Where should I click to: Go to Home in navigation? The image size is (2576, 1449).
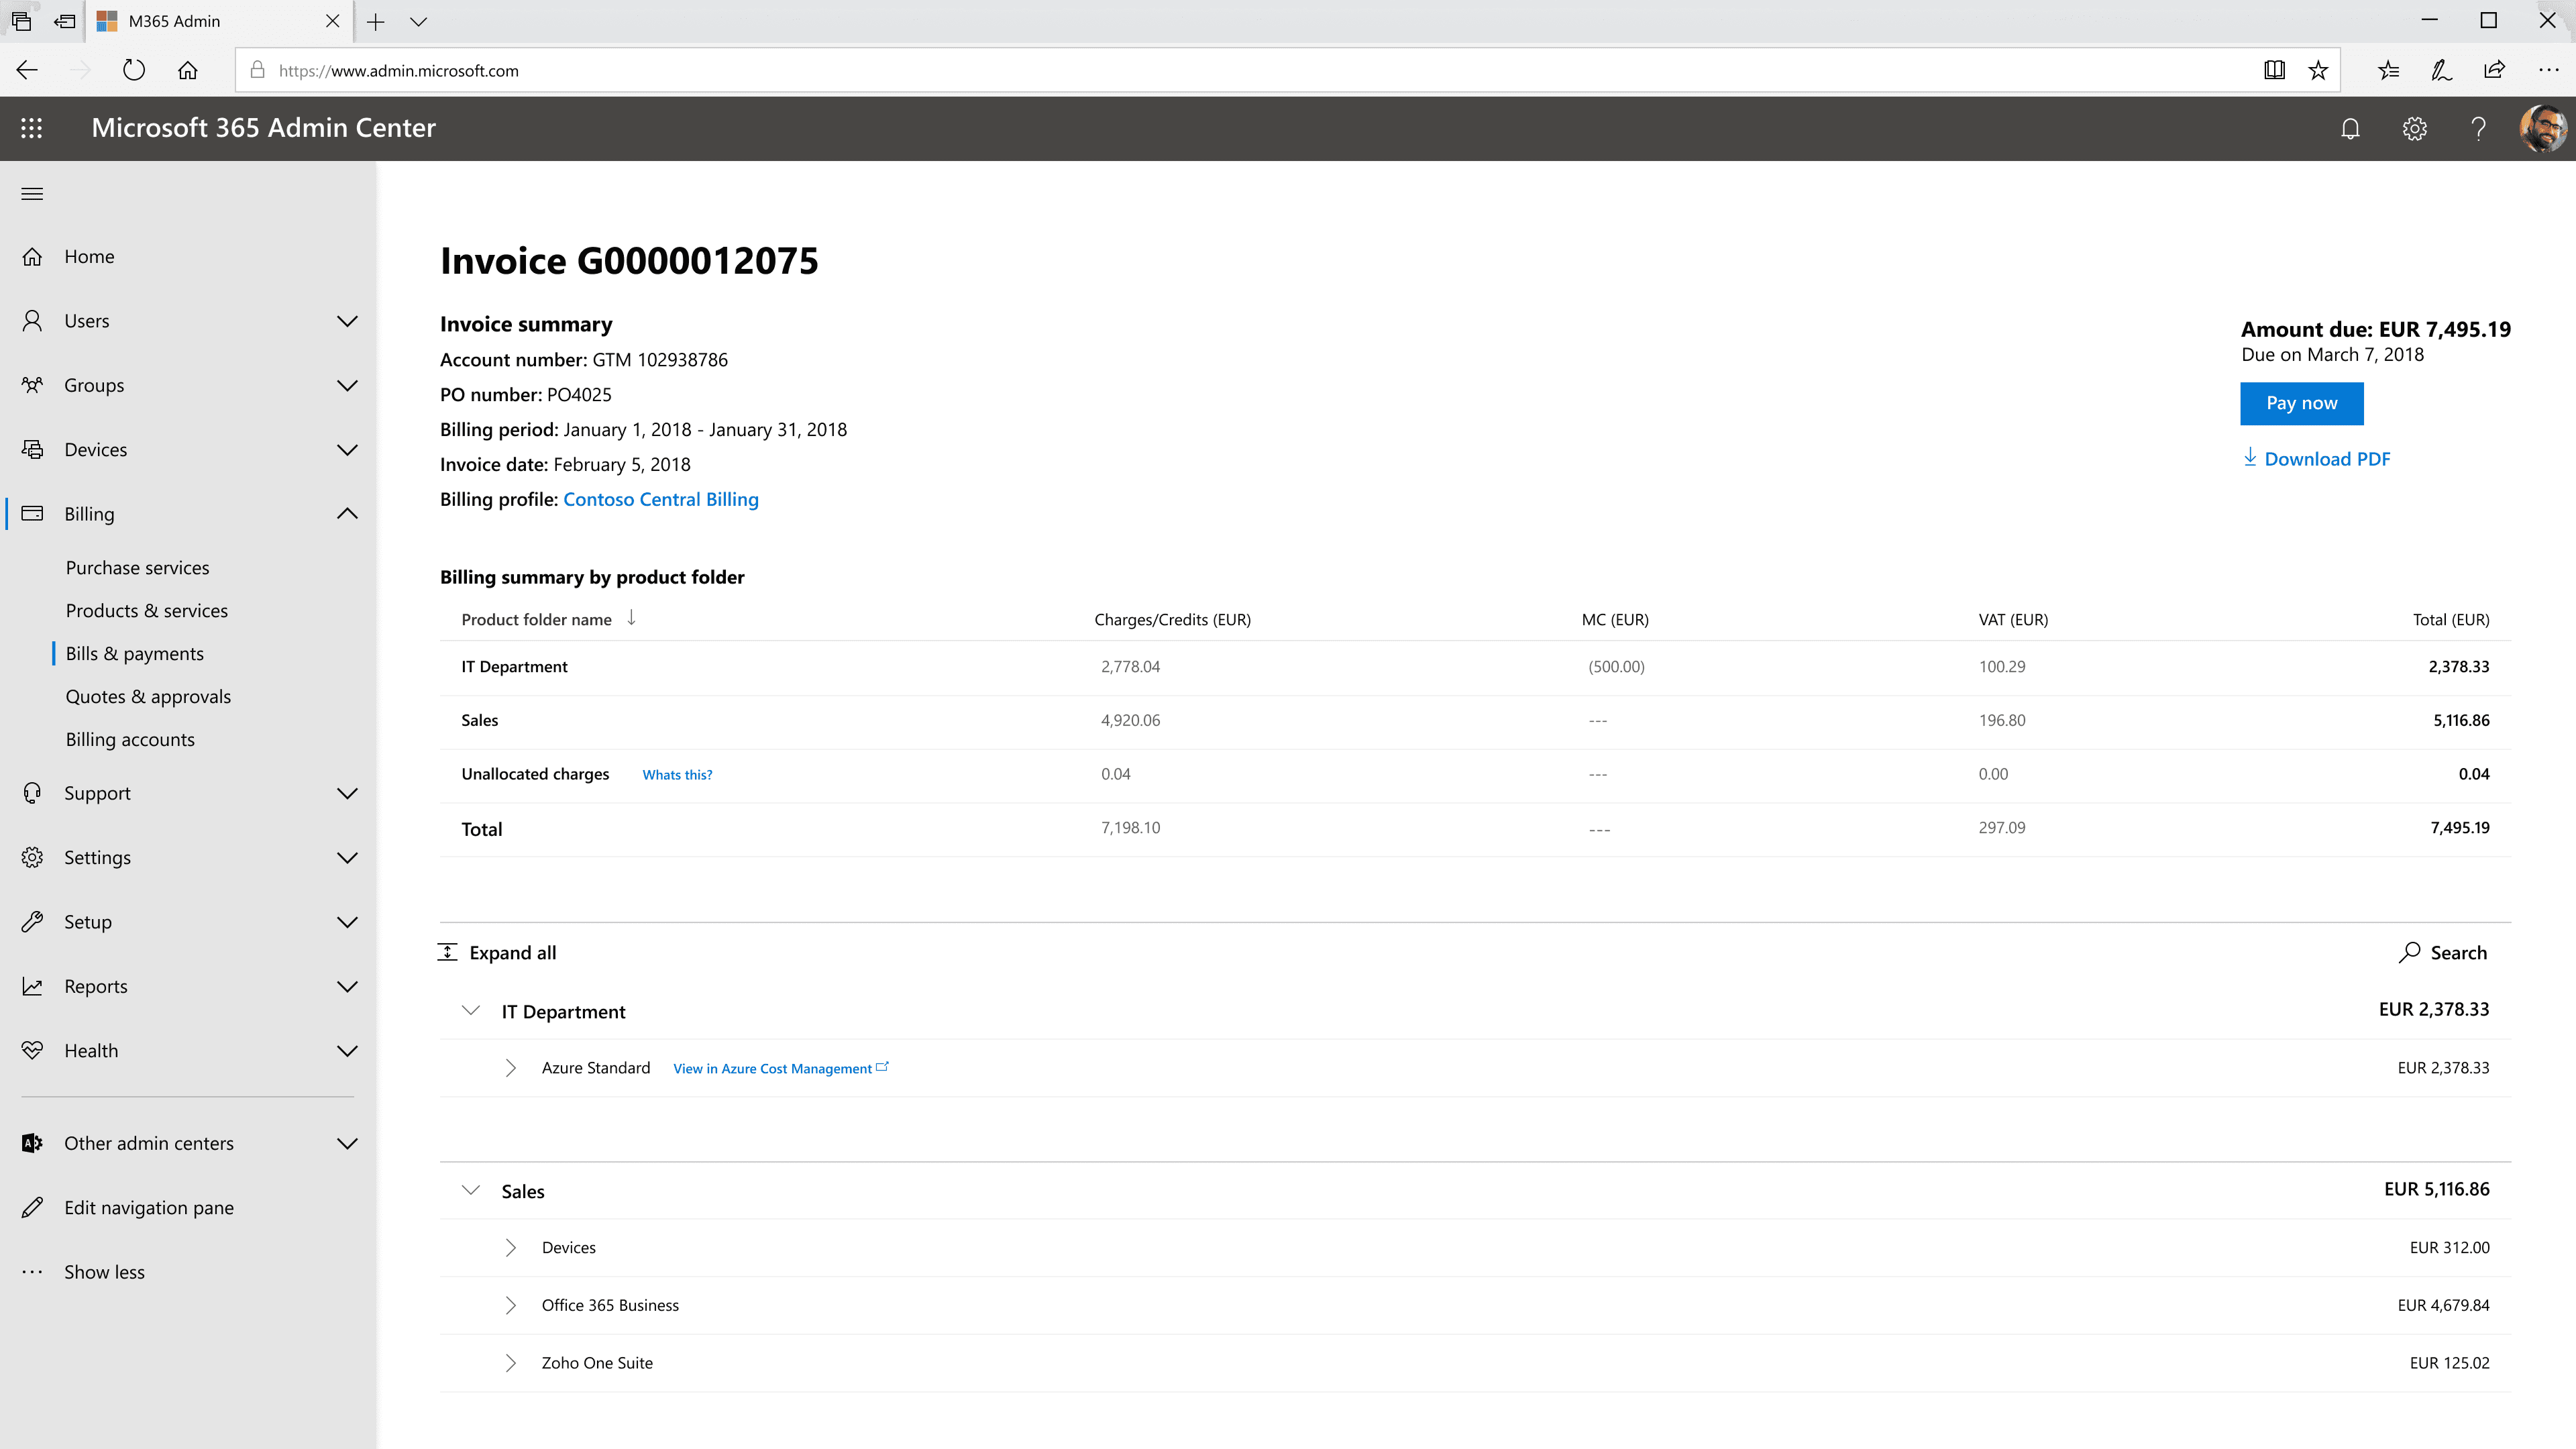[x=89, y=257]
